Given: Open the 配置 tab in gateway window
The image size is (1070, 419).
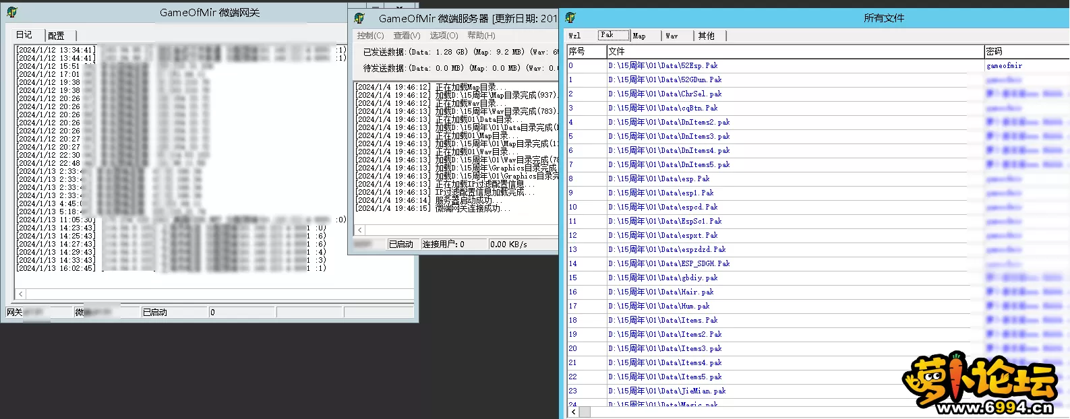Looking at the screenshot, I should click(x=57, y=36).
